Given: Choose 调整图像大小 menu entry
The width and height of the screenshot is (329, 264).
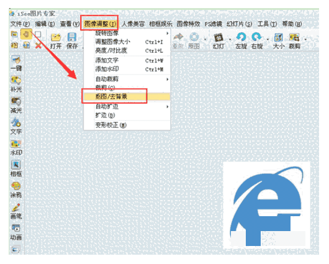Looking at the screenshot, I should pyautogui.click(x=127, y=42).
